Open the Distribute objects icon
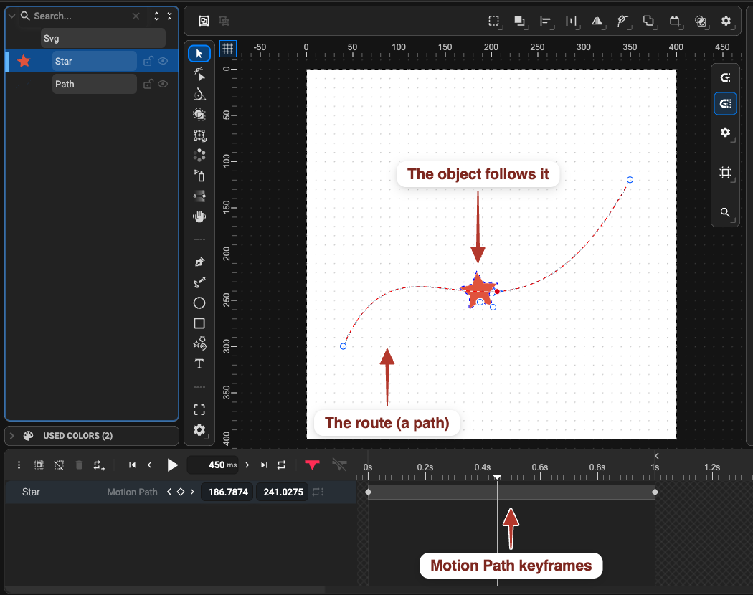This screenshot has height=595, width=753. 571,21
